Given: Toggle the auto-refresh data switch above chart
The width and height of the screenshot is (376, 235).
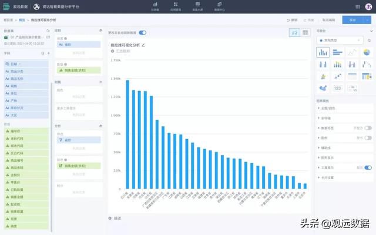Looking at the screenshot, I should coord(143,33).
